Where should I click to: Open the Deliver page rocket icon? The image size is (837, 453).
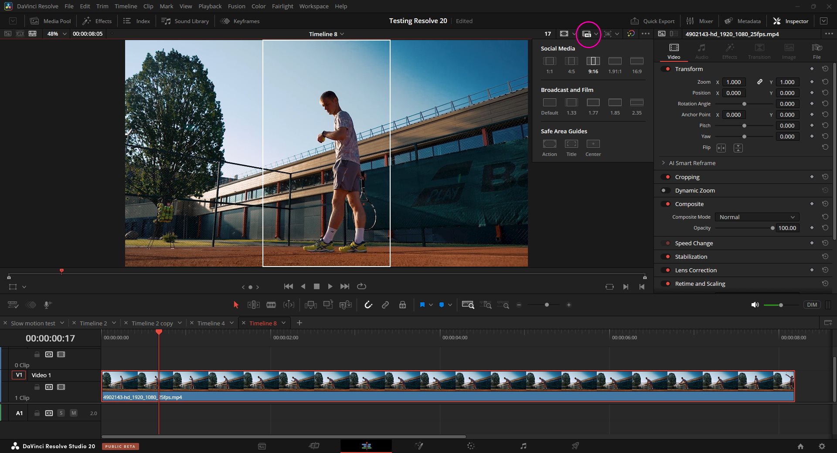[x=575, y=446]
